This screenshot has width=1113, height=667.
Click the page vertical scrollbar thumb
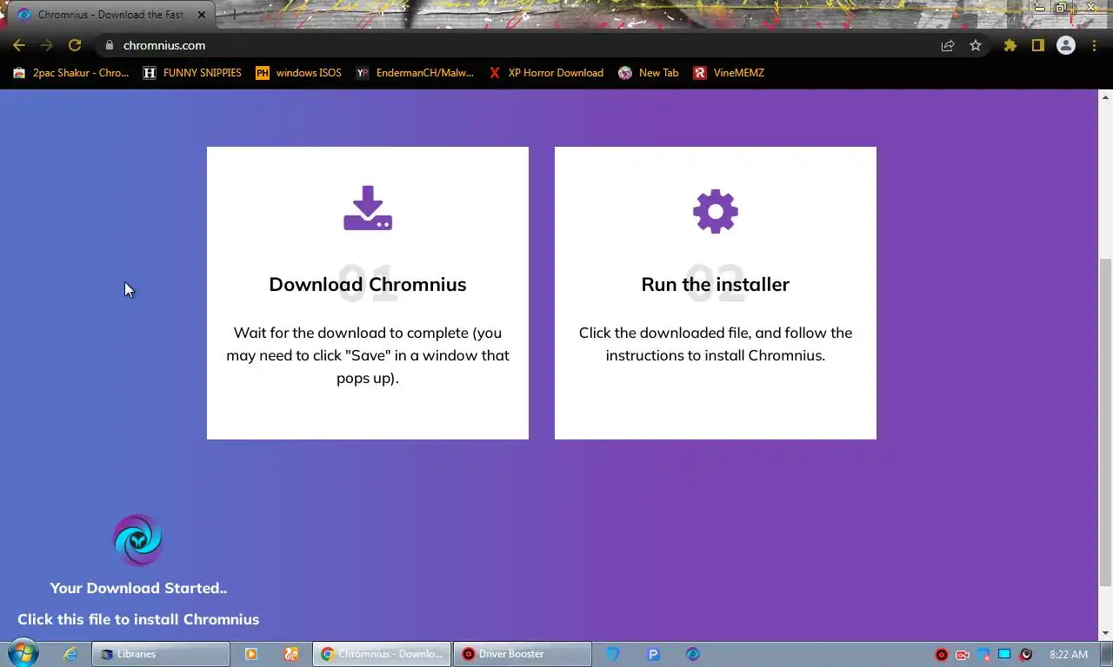[x=1105, y=421]
